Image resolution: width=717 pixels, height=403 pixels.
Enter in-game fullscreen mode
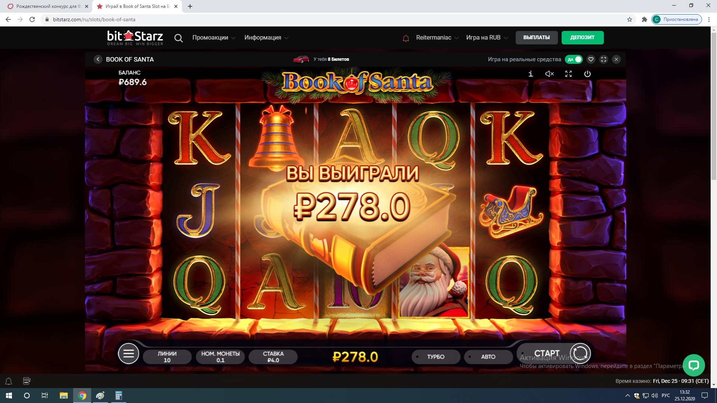568,74
